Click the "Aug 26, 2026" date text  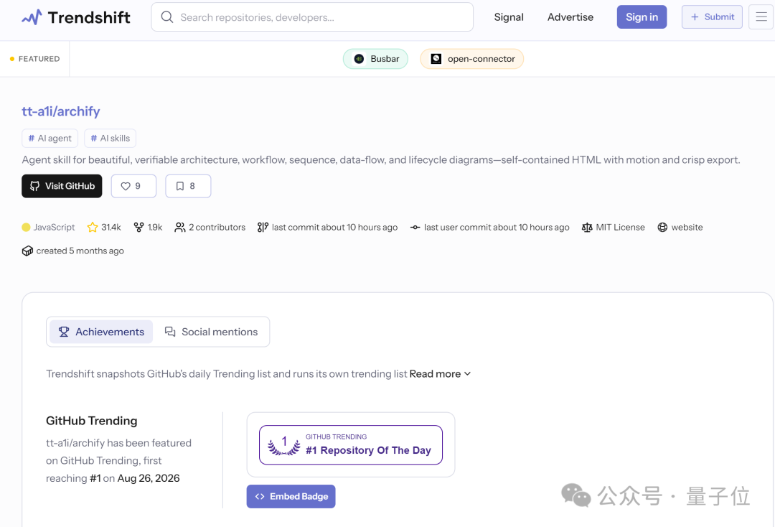coord(149,479)
